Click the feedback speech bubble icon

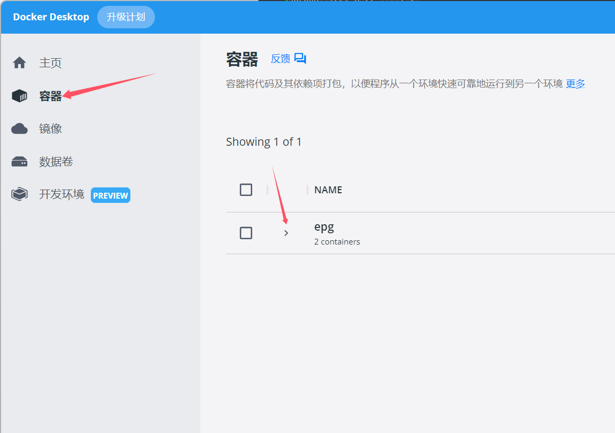300,58
